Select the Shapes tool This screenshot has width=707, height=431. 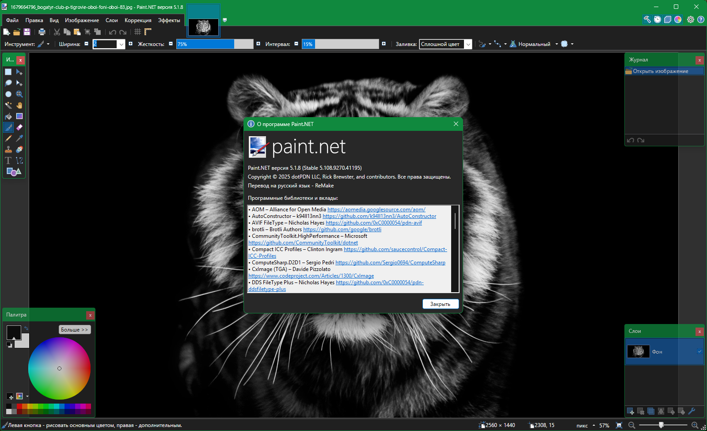point(14,172)
